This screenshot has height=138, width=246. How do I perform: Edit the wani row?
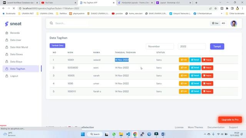184,68
